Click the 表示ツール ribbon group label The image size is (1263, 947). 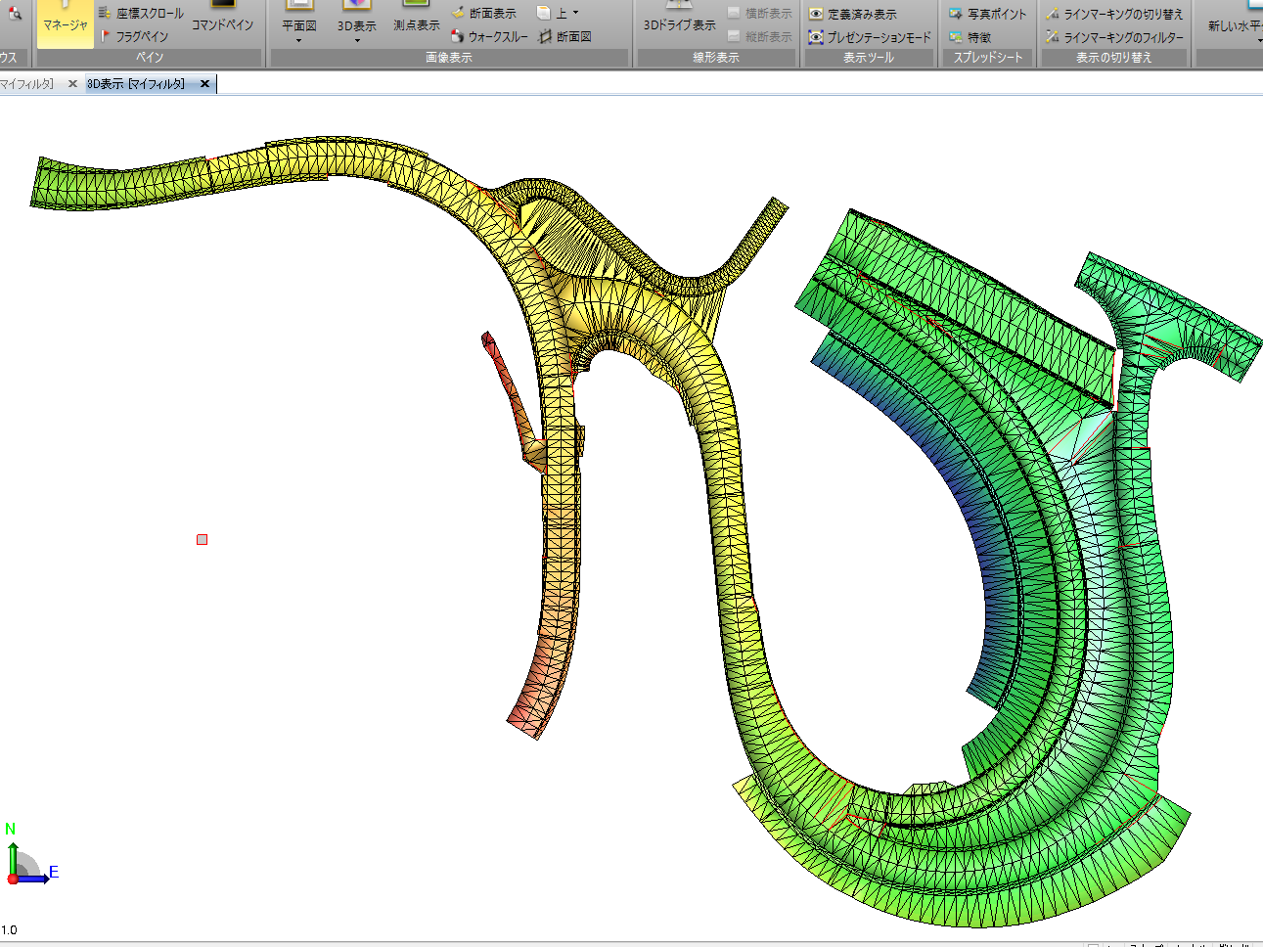tap(869, 58)
